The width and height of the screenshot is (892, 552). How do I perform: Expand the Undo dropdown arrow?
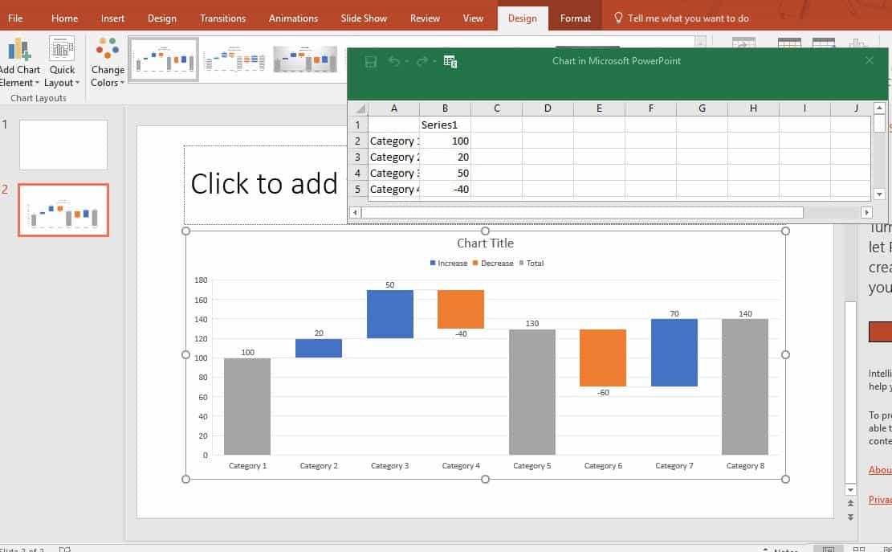click(x=407, y=62)
